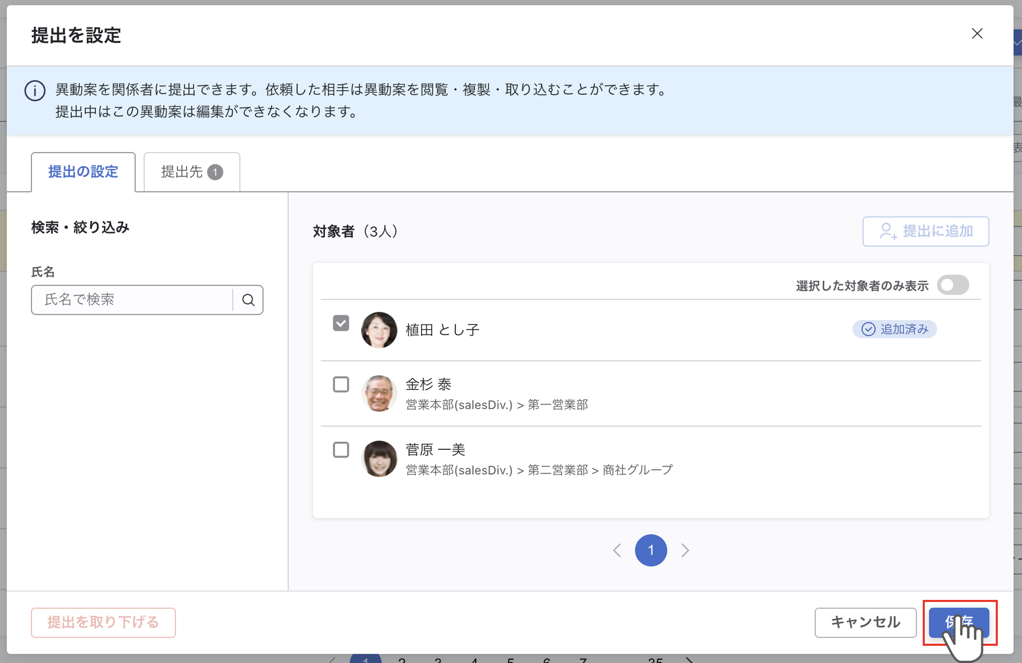The image size is (1022, 663).
Task: Click the info icon in the blue banner
Action: coord(35,91)
